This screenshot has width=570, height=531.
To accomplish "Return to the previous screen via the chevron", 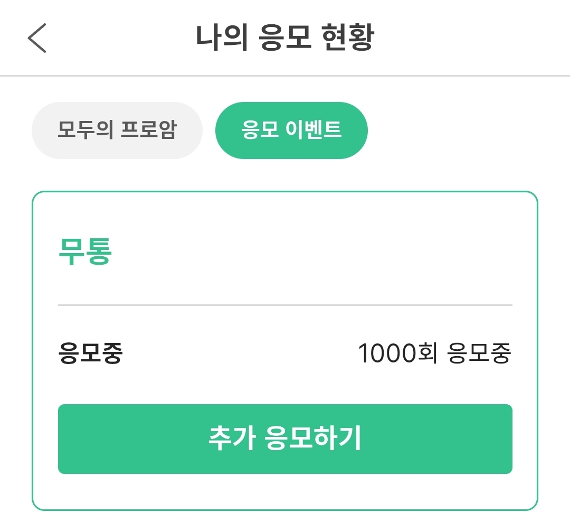I will pyautogui.click(x=37, y=38).
